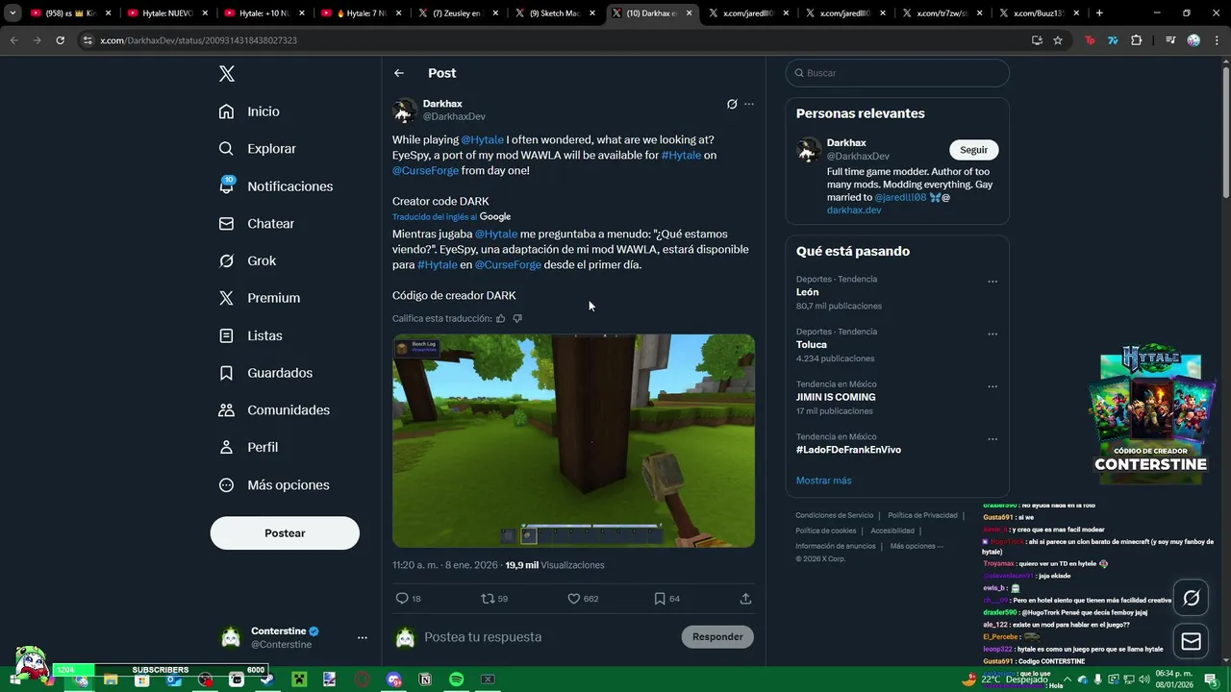
Task: Click Seguir to follow Darkhax
Action: pyautogui.click(x=973, y=150)
